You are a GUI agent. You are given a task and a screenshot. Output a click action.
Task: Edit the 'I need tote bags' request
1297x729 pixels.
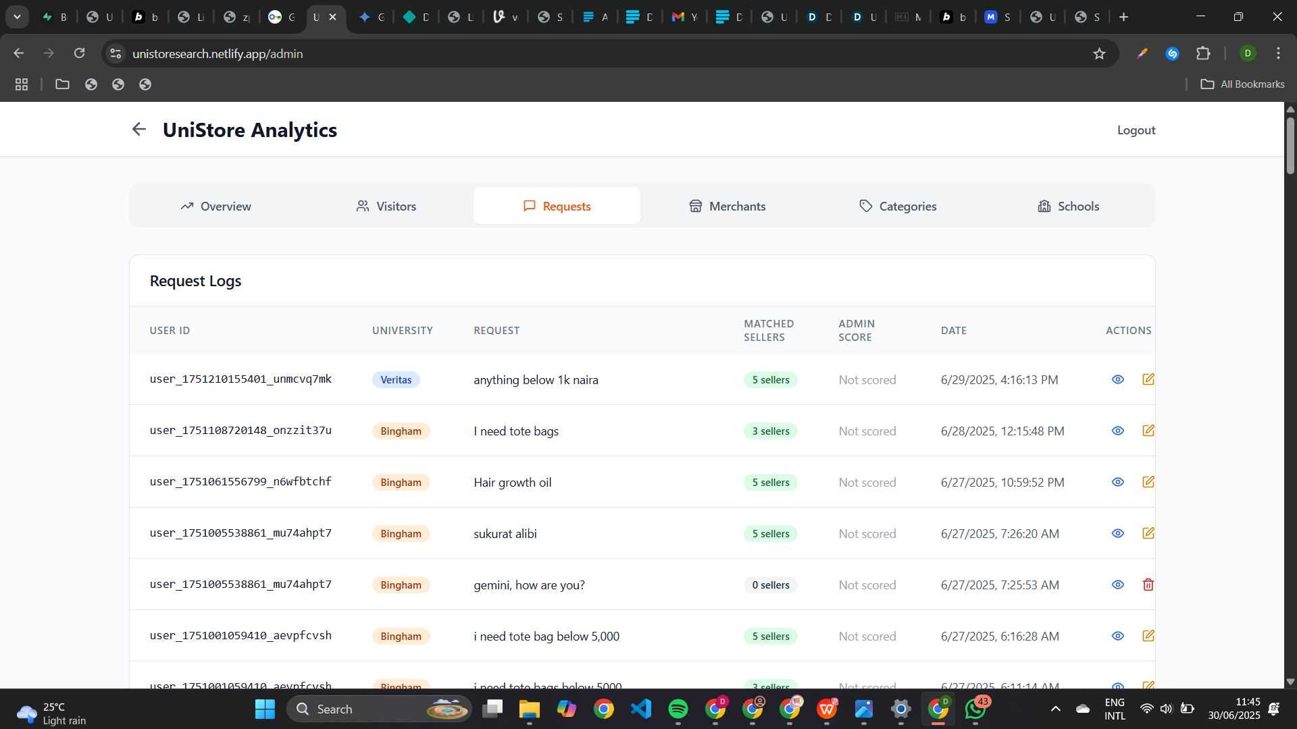tap(1148, 431)
